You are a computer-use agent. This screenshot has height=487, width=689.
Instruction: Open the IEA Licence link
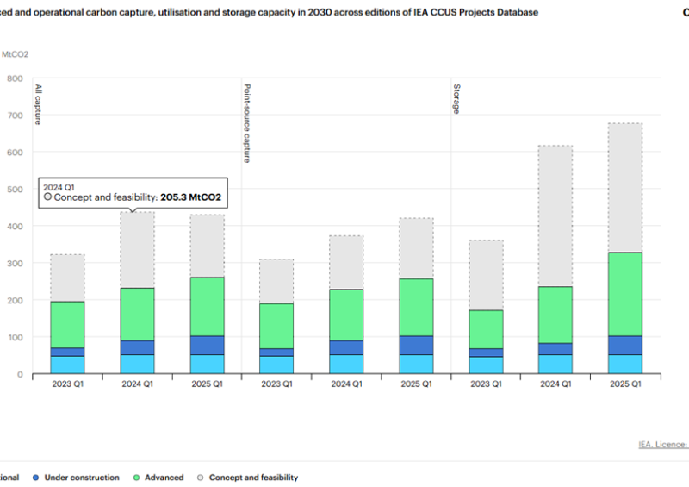tap(662, 445)
